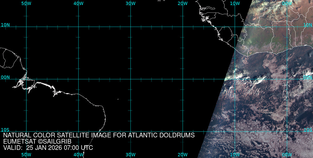
Task: Click the 40W label at top edge
Action: click(x=78, y=3)
